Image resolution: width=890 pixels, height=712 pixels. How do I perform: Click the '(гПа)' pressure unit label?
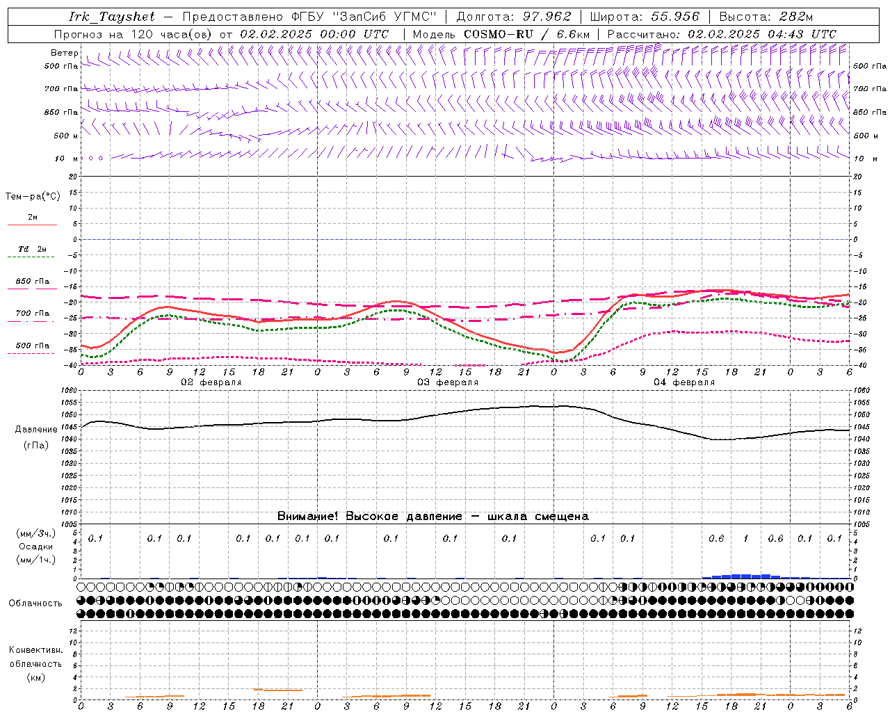pos(36,446)
